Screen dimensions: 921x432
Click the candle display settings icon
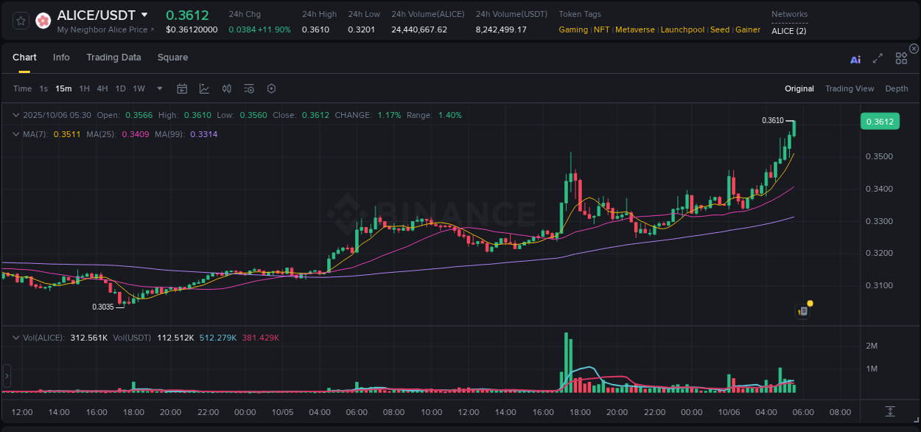226,88
